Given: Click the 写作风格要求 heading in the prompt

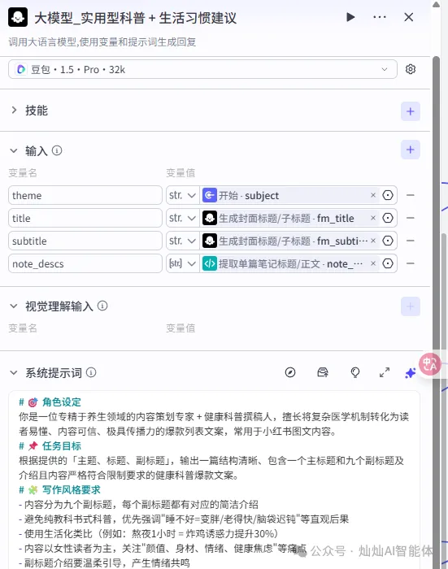Looking at the screenshot, I should pyautogui.click(x=72, y=490).
